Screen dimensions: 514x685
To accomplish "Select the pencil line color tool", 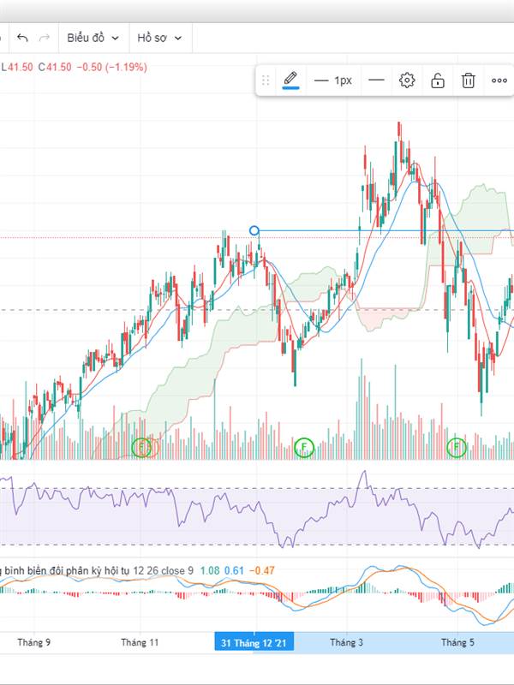I will click(x=290, y=80).
